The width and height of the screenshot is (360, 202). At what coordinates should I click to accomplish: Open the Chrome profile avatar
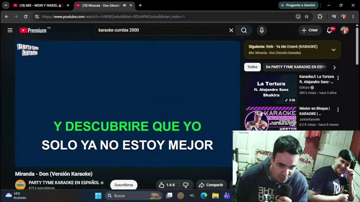[x=343, y=17]
